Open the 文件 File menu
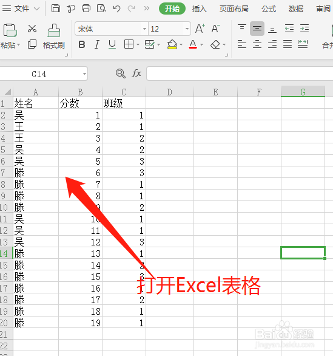Image resolution: width=333 pixels, height=356 pixels. pyautogui.click(x=22, y=9)
